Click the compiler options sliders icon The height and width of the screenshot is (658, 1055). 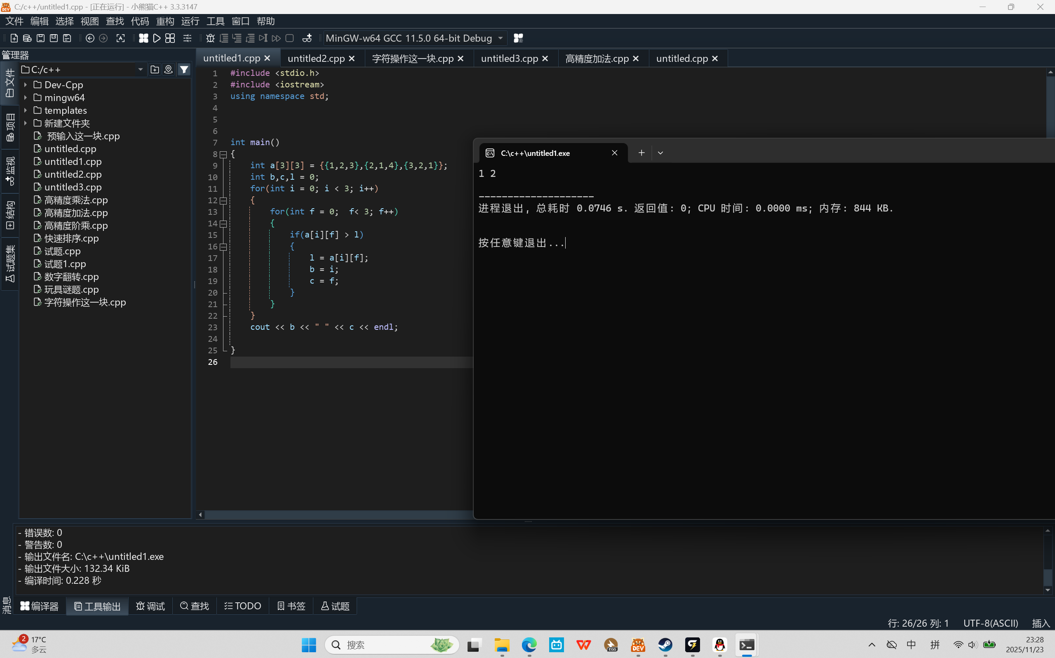[x=187, y=38]
